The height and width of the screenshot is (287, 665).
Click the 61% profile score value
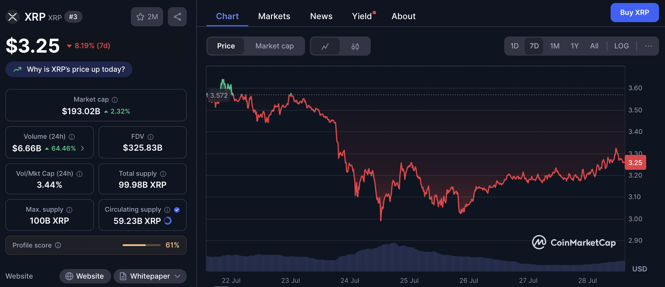click(x=172, y=245)
